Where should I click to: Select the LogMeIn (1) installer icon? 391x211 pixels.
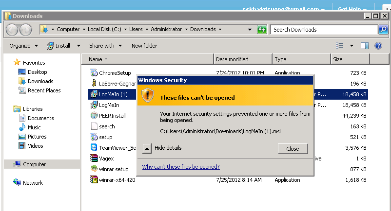[94, 94]
